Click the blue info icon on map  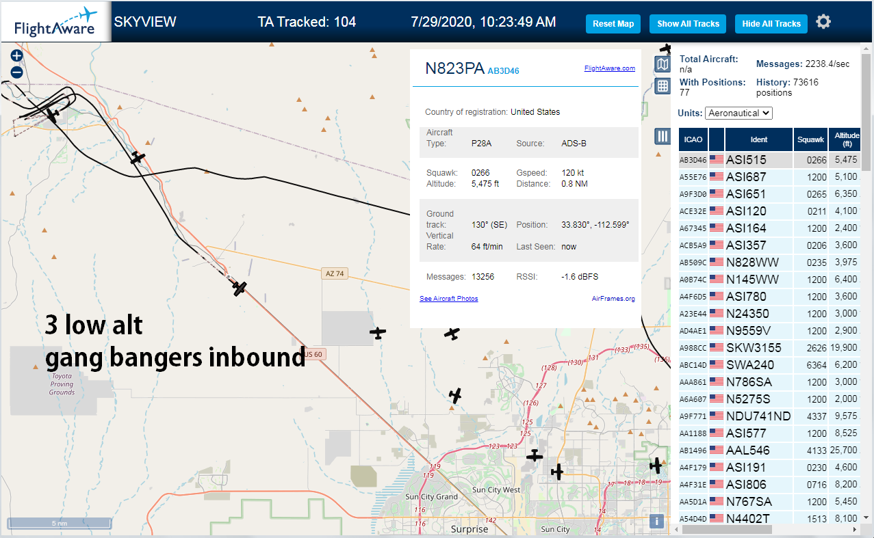[x=656, y=521]
